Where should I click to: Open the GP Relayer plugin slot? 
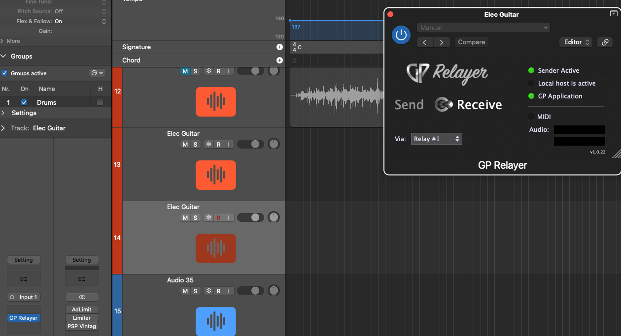[x=23, y=318]
